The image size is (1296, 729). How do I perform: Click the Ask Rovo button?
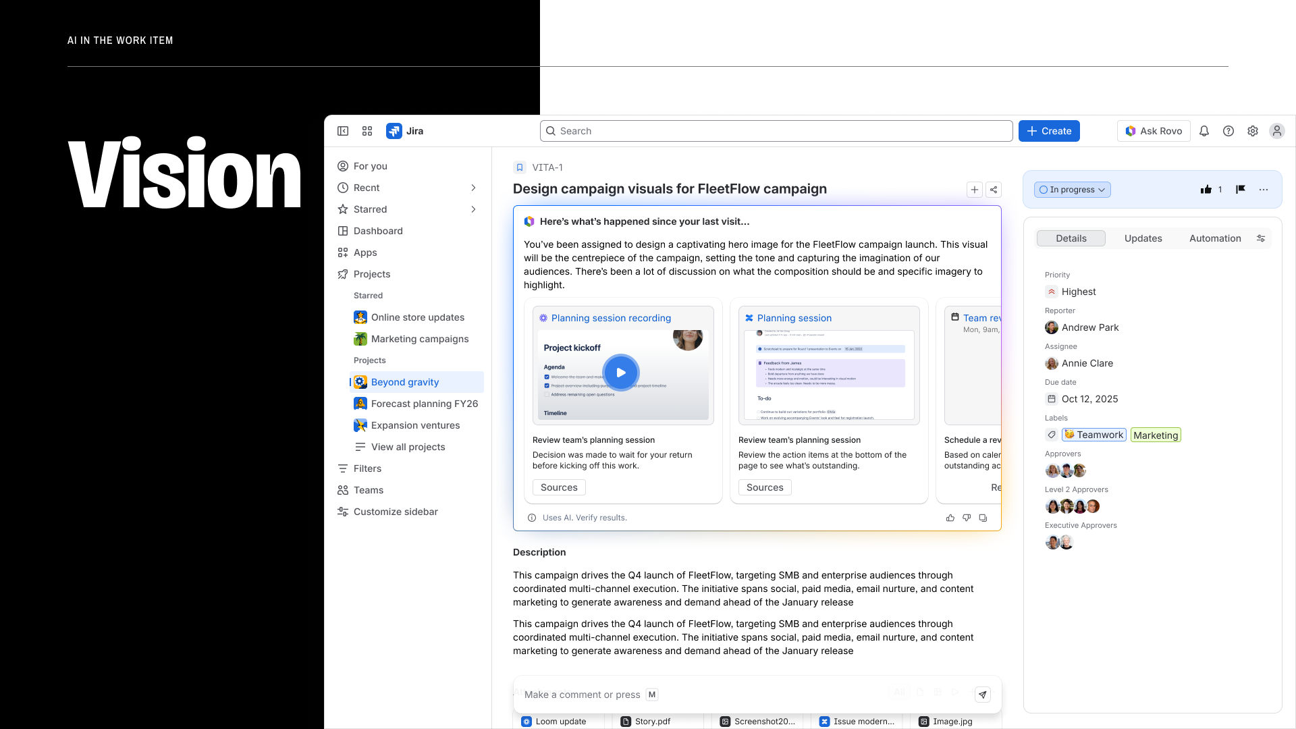1154,131
